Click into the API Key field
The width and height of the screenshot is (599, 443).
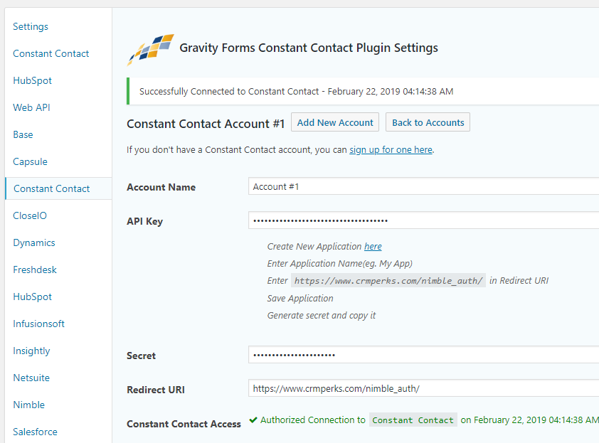423,220
